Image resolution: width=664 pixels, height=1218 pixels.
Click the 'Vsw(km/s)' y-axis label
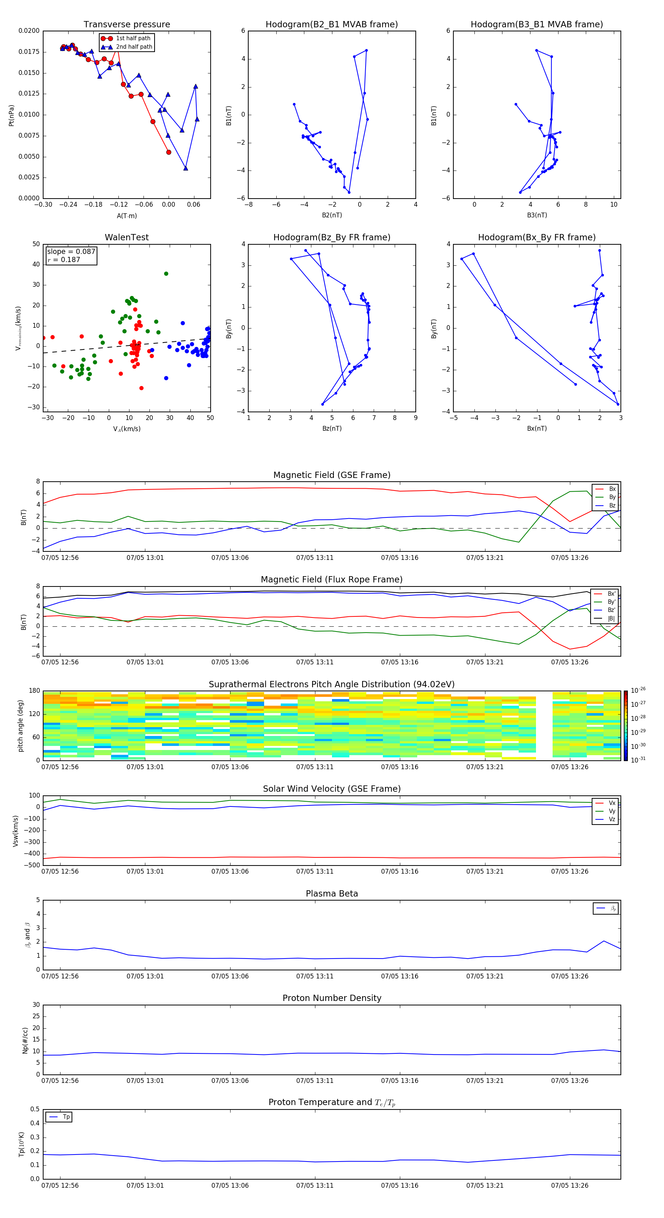coord(15,831)
